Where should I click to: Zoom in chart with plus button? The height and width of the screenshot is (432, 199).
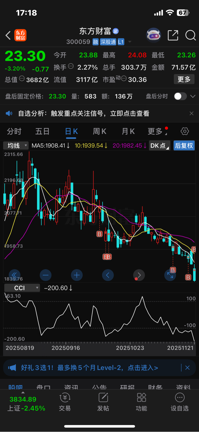(x=77, y=275)
